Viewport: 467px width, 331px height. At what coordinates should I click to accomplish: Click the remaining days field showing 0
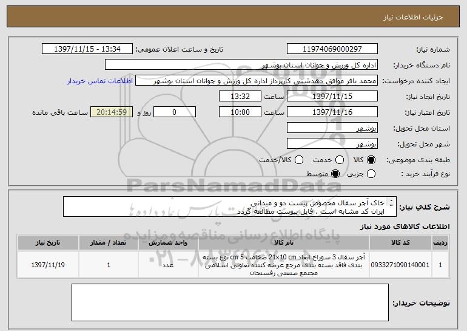click(175, 112)
